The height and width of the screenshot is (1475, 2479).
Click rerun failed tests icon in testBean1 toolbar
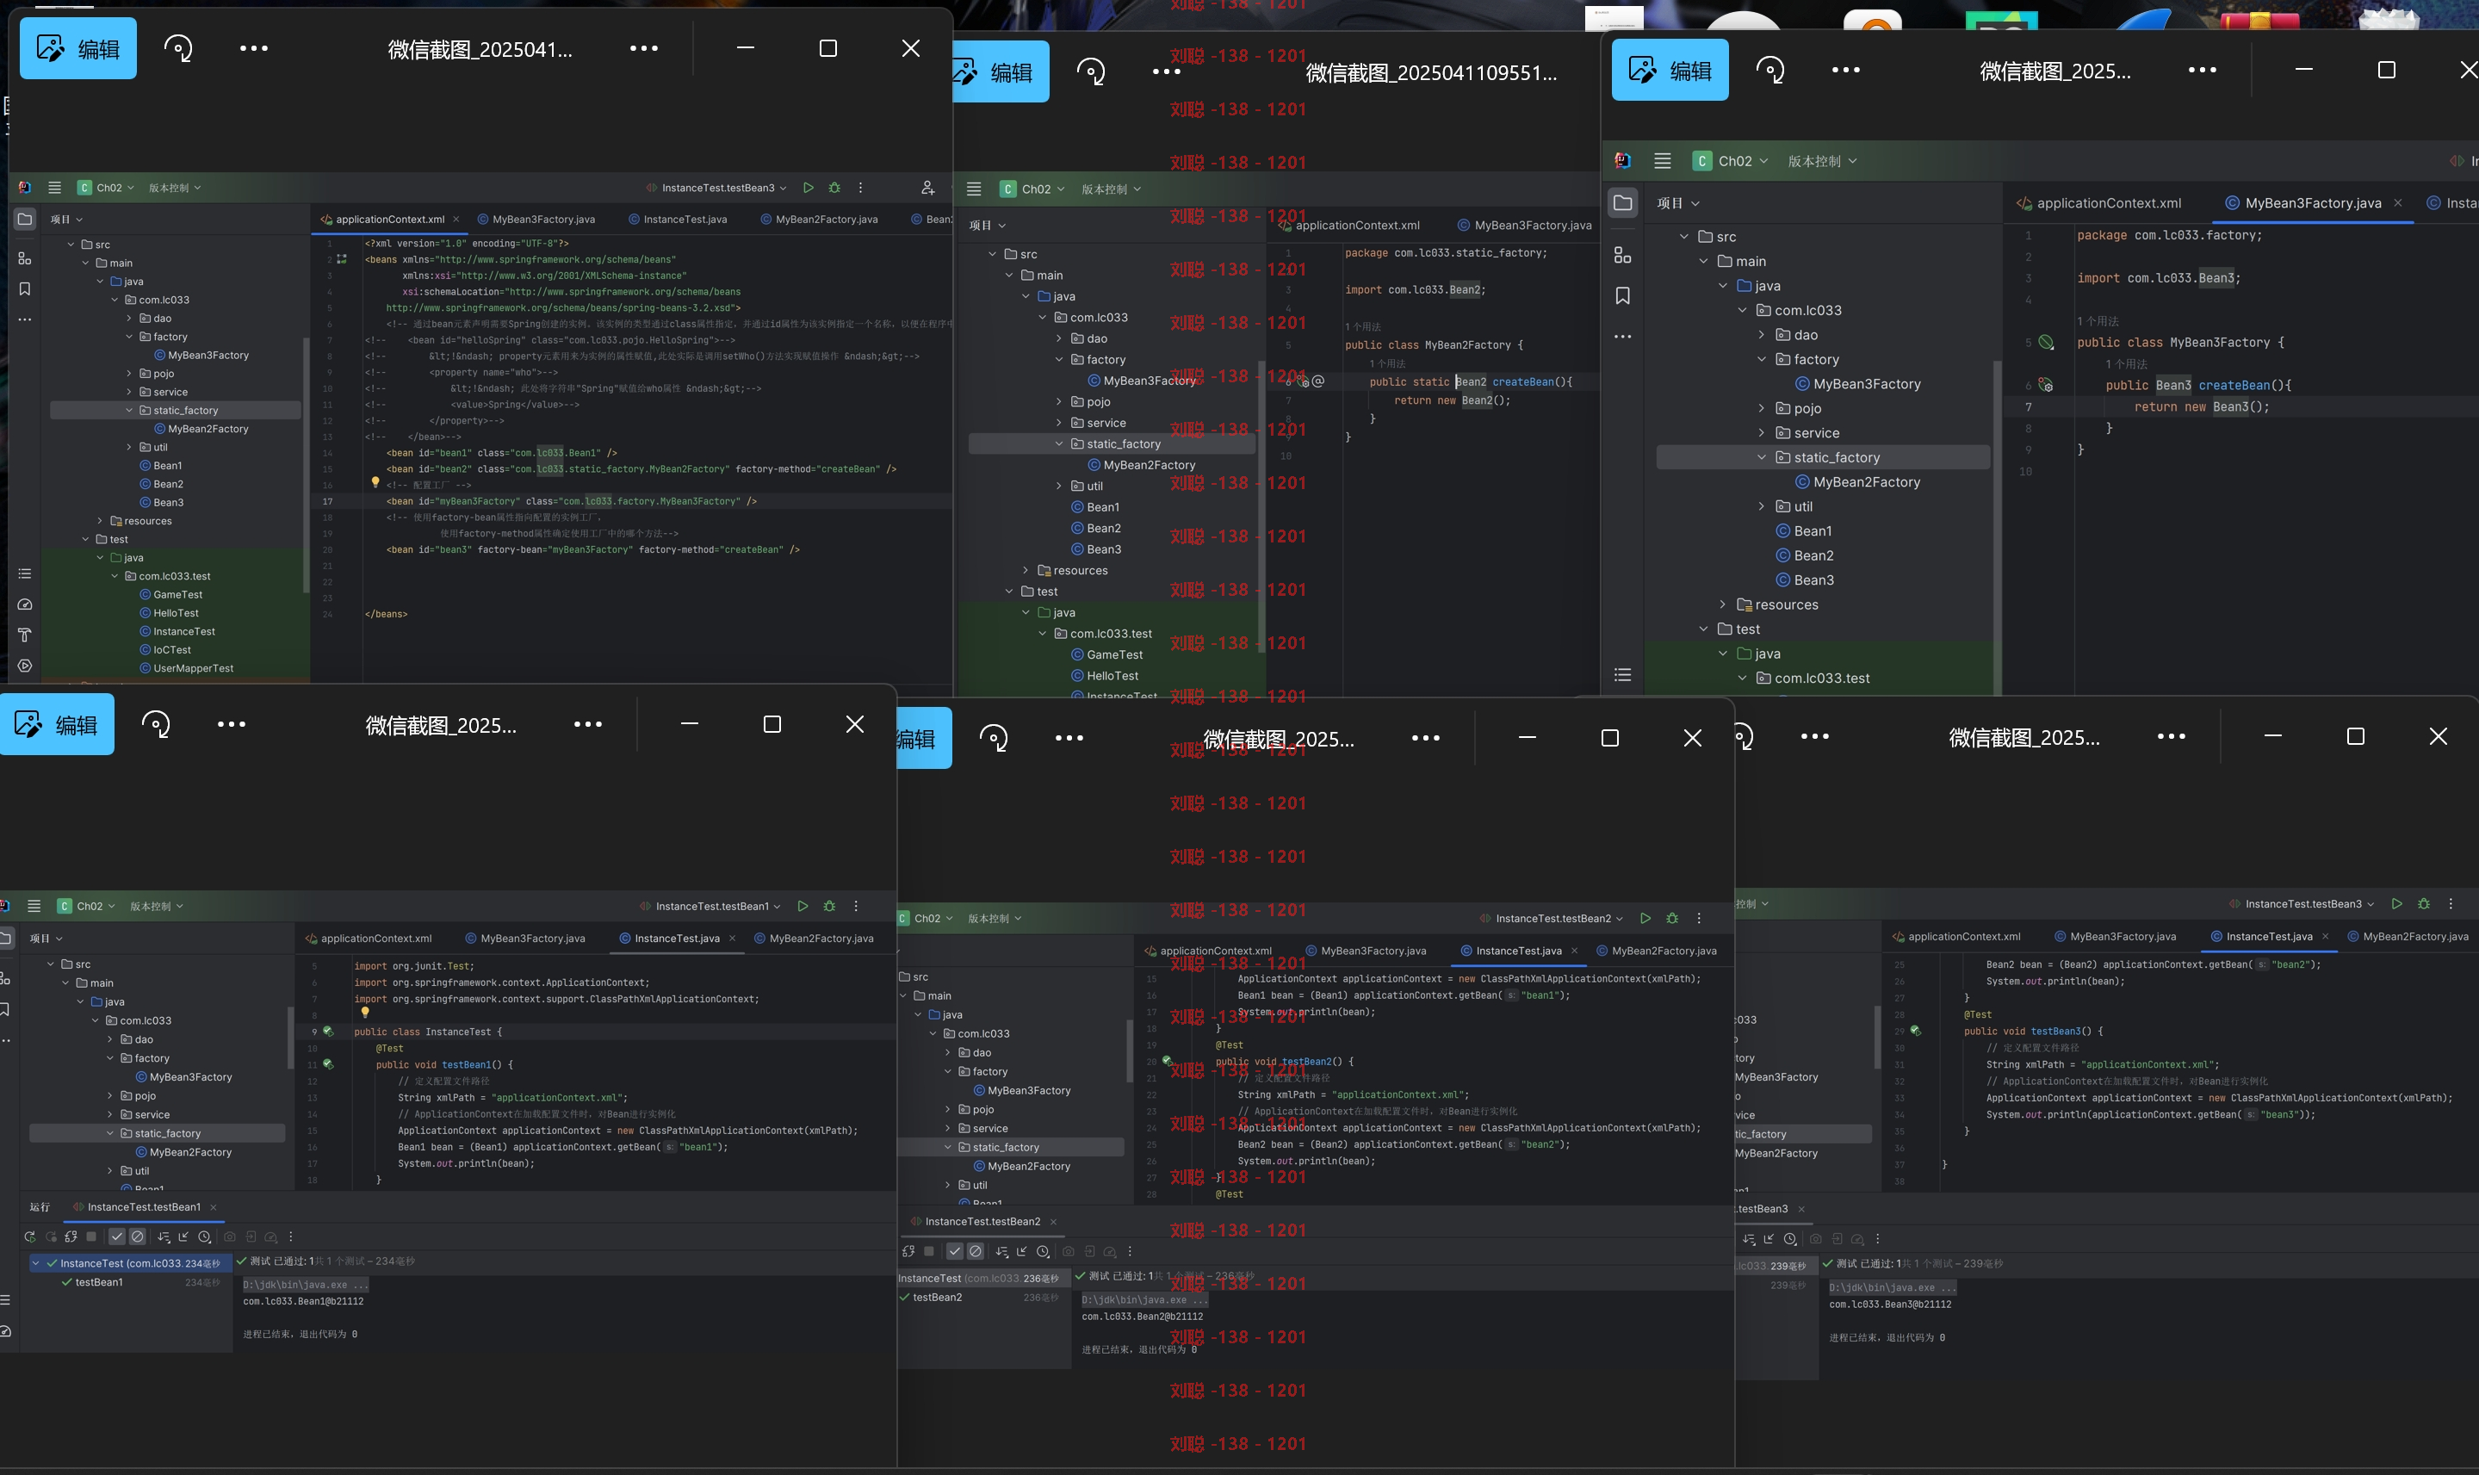click(51, 1236)
